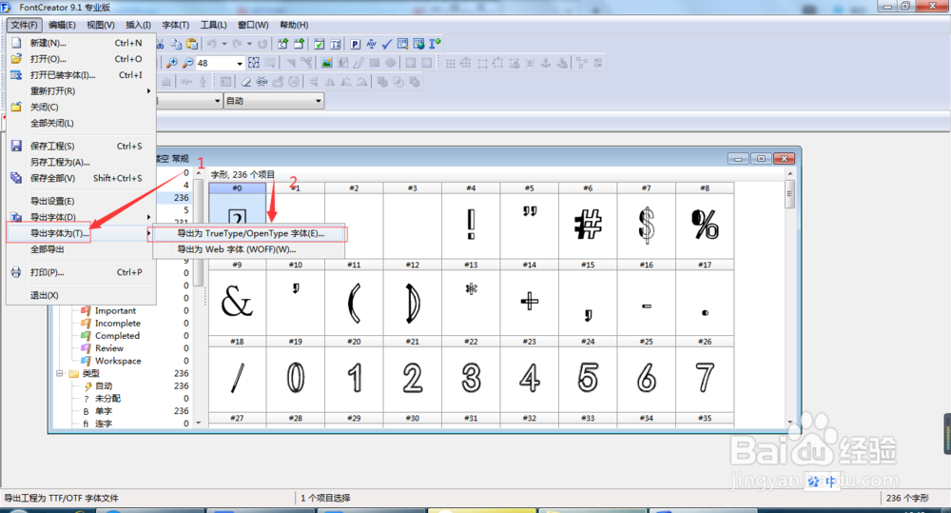The width and height of the screenshot is (951, 513).
Task: Click the 1 个项目选择 status bar text
Action: point(325,498)
